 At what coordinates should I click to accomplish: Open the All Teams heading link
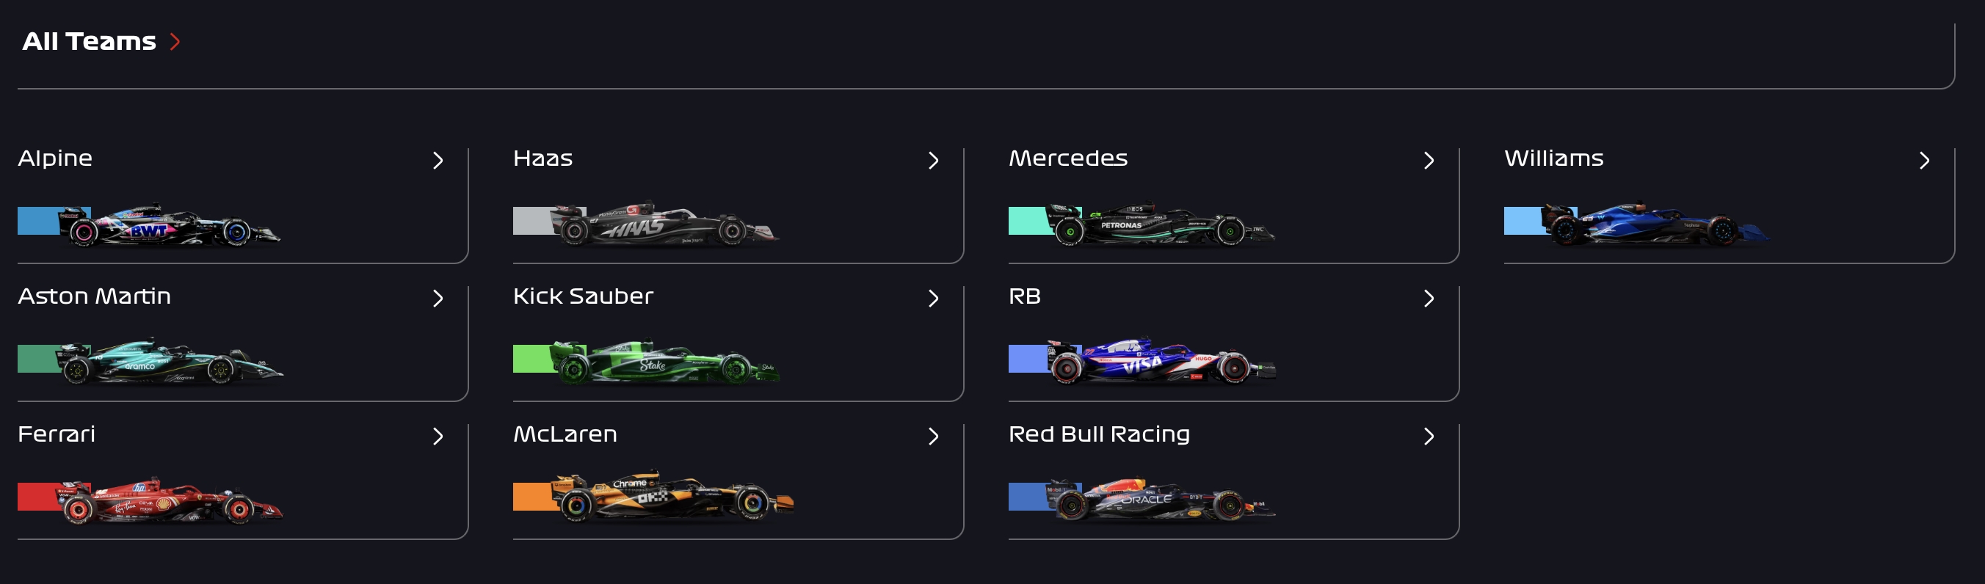point(89,42)
